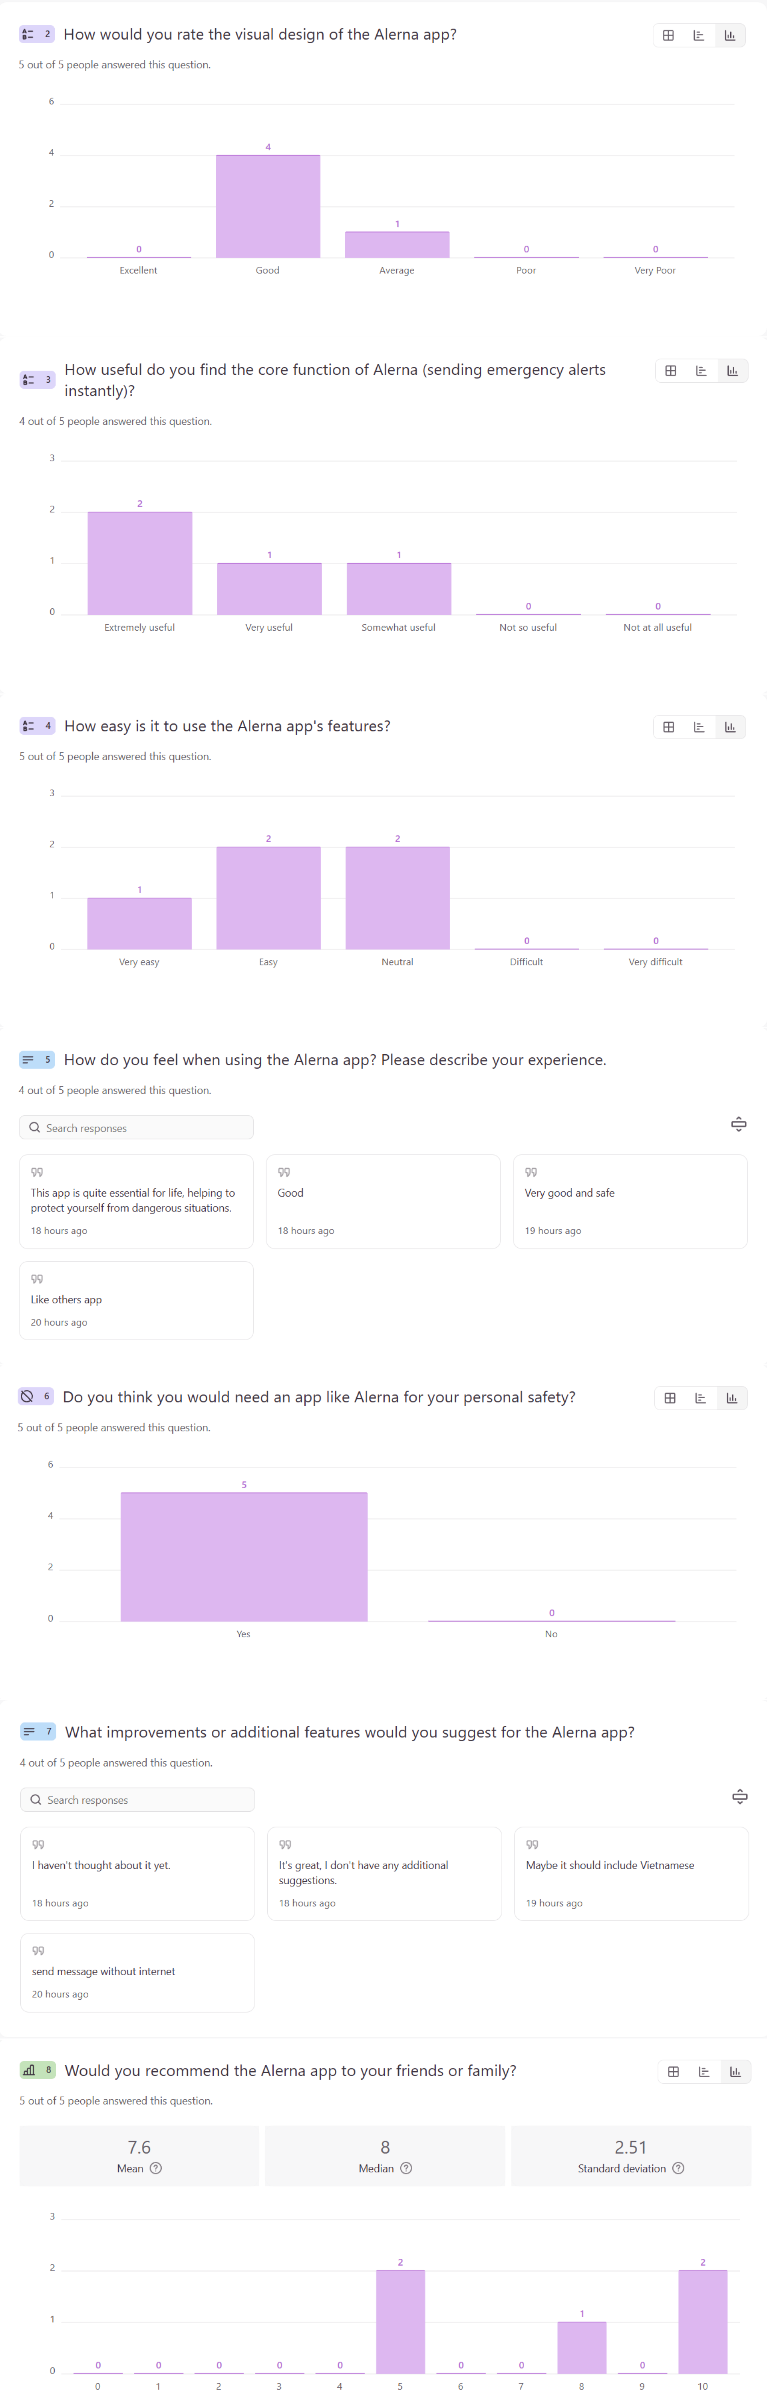Open the "Very good and safe" response card

pos(630,1201)
